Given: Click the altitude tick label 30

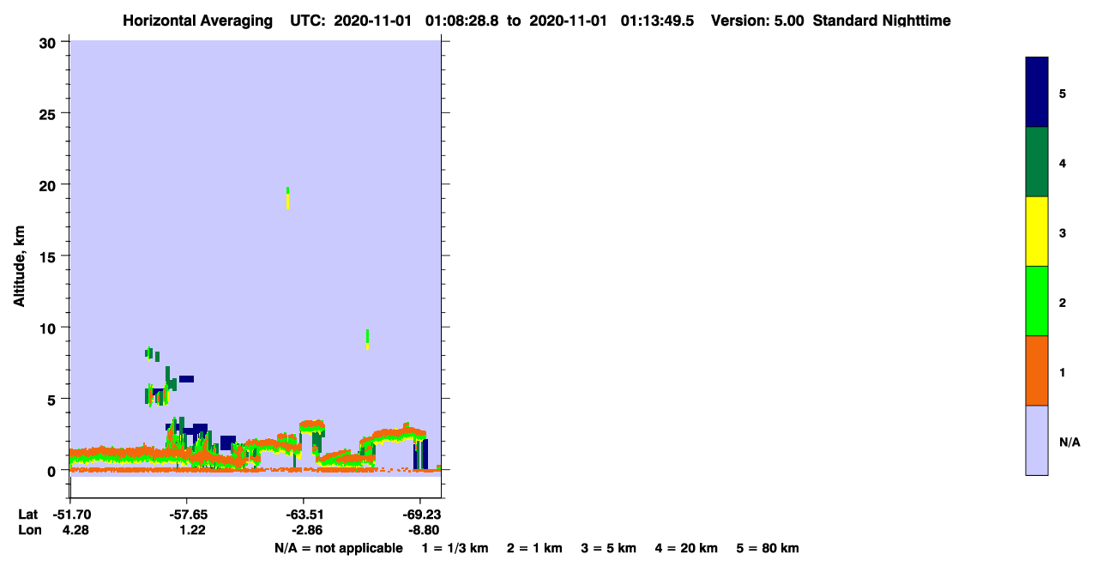Looking at the screenshot, I should coord(50,42).
